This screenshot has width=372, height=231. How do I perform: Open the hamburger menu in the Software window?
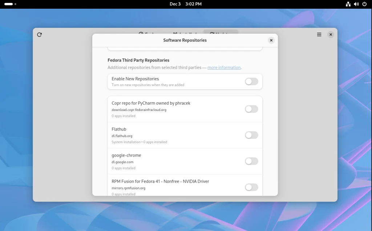click(x=319, y=34)
